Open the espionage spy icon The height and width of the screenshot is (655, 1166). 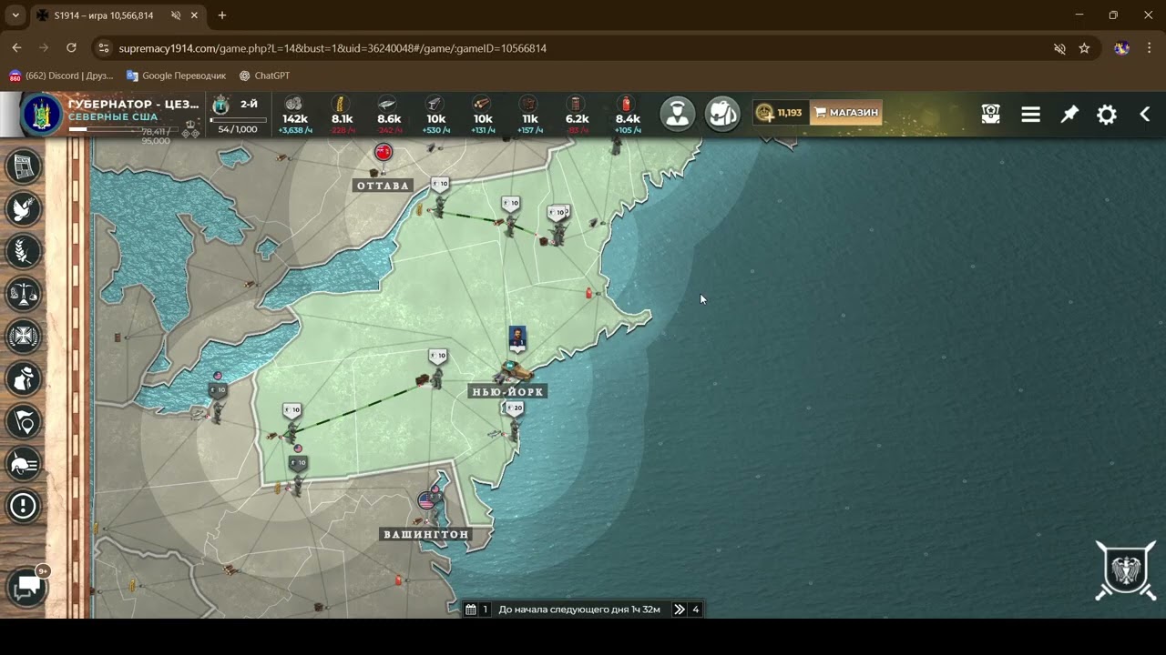pos(24,379)
